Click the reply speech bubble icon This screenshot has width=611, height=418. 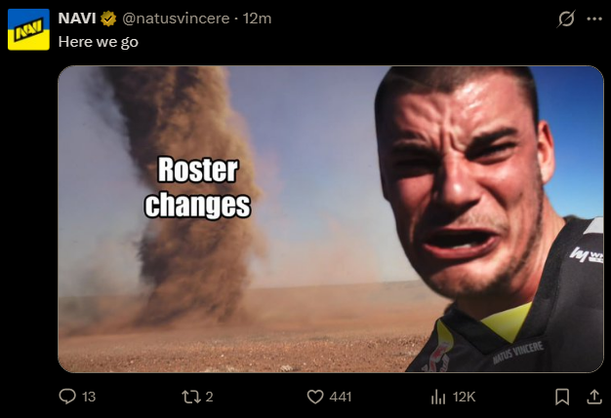(x=67, y=397)
